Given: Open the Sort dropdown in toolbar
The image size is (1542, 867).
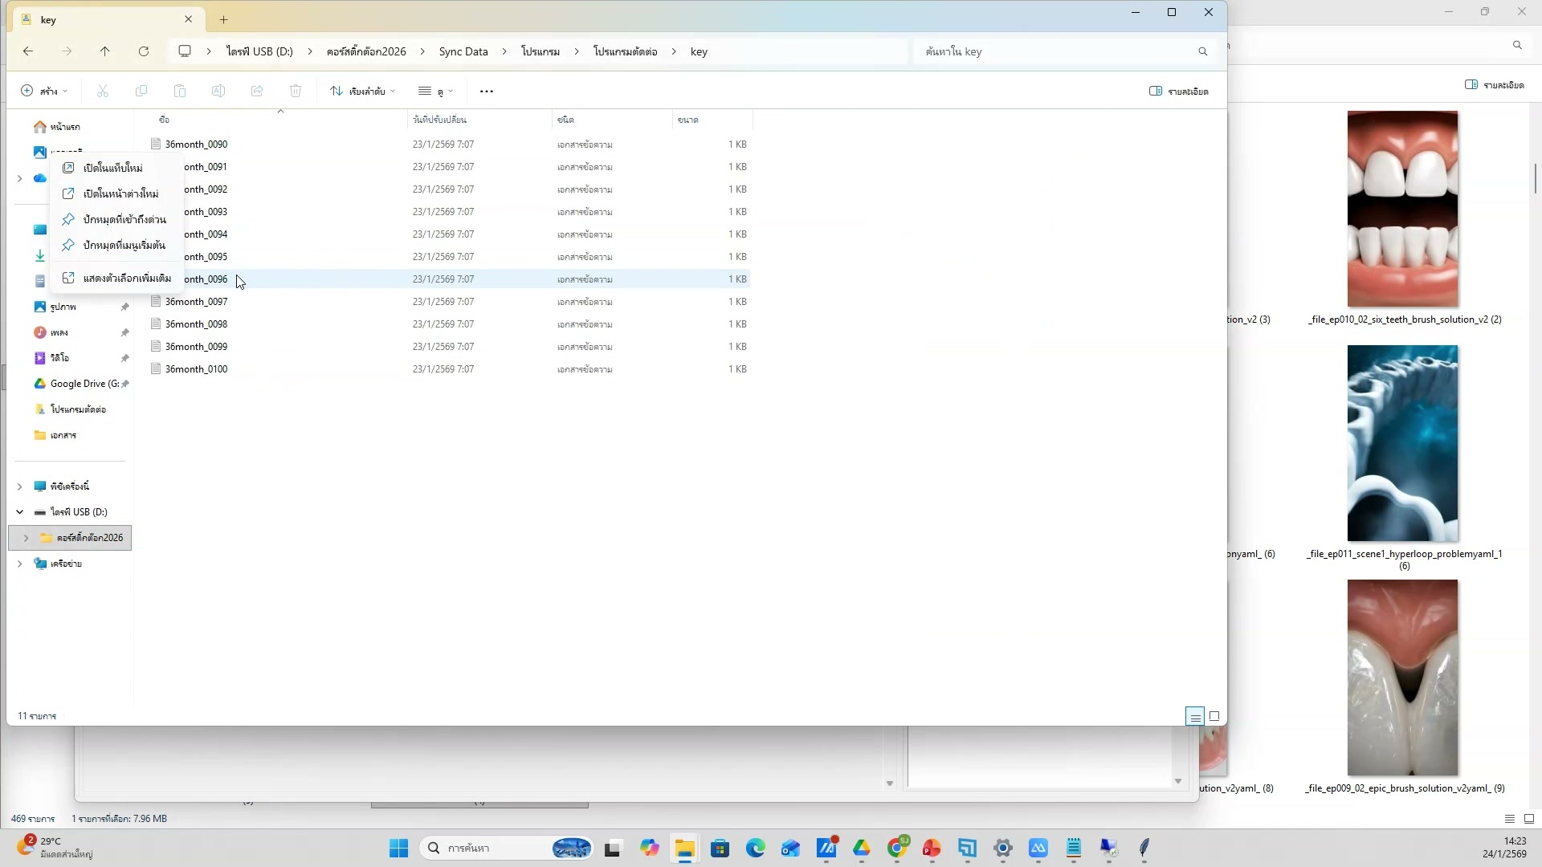Looking at the screenshot, I should tap(363, 92).
